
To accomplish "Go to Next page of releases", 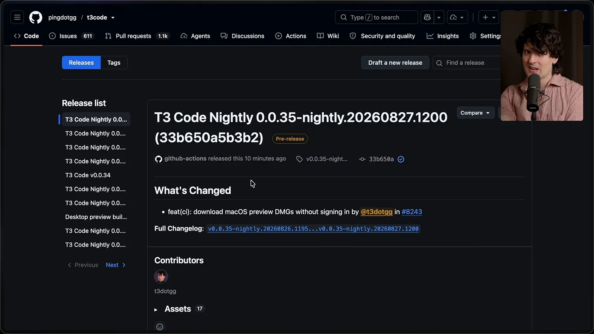I will (116, 265).
